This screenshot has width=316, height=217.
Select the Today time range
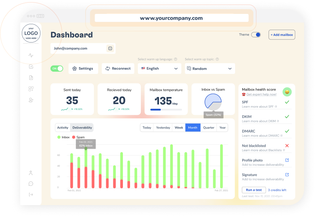click(147, 128)
